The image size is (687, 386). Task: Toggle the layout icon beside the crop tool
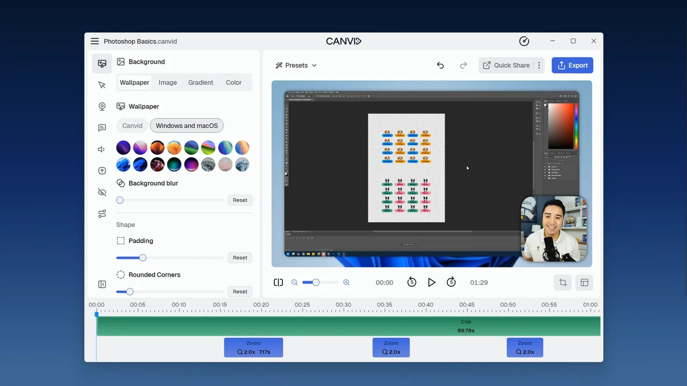(584, 283)
